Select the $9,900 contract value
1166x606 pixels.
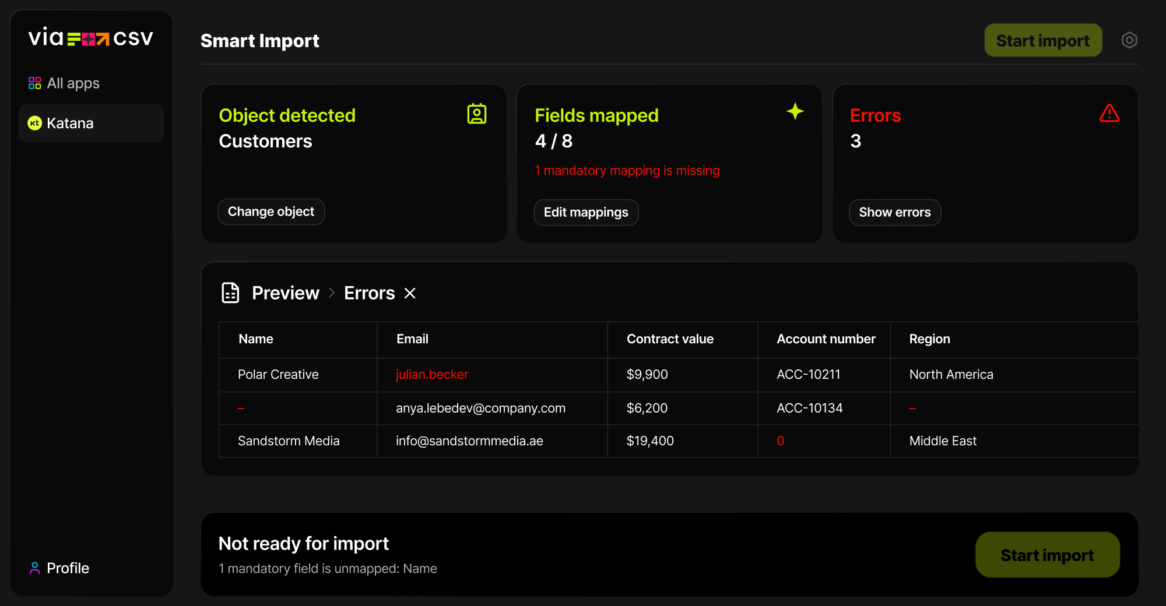(647, 375)
